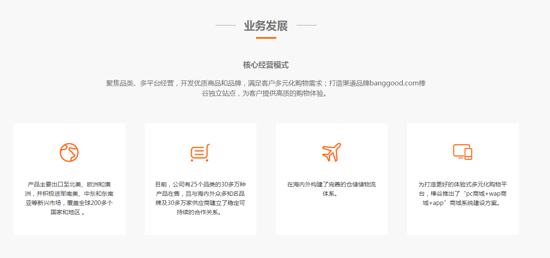This screenshot has height=258, width=550.
Task: Click the shopping cart icon
Action: tap(200, 152)
